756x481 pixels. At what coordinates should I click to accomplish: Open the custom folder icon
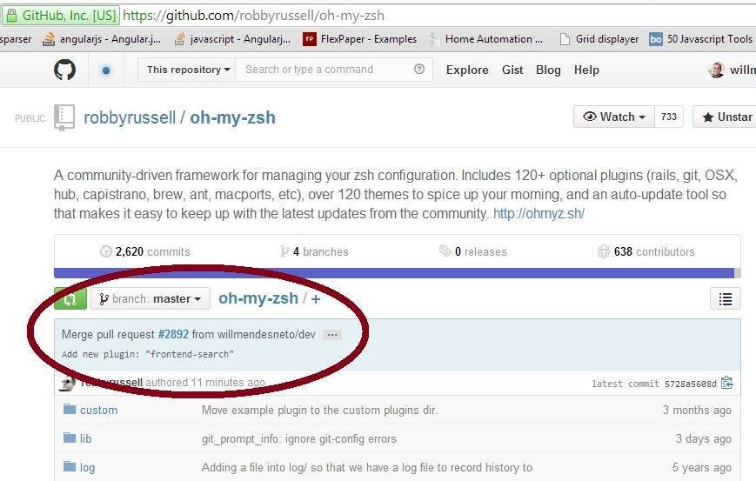(70, 409)
